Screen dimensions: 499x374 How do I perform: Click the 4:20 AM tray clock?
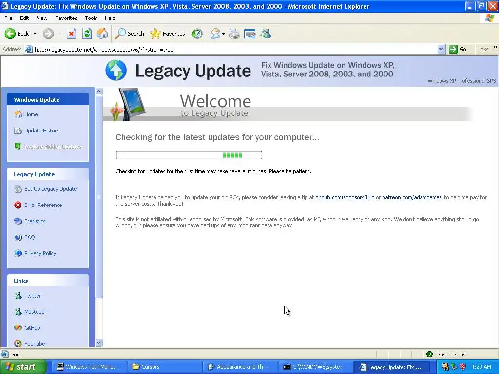click(481, 367)
